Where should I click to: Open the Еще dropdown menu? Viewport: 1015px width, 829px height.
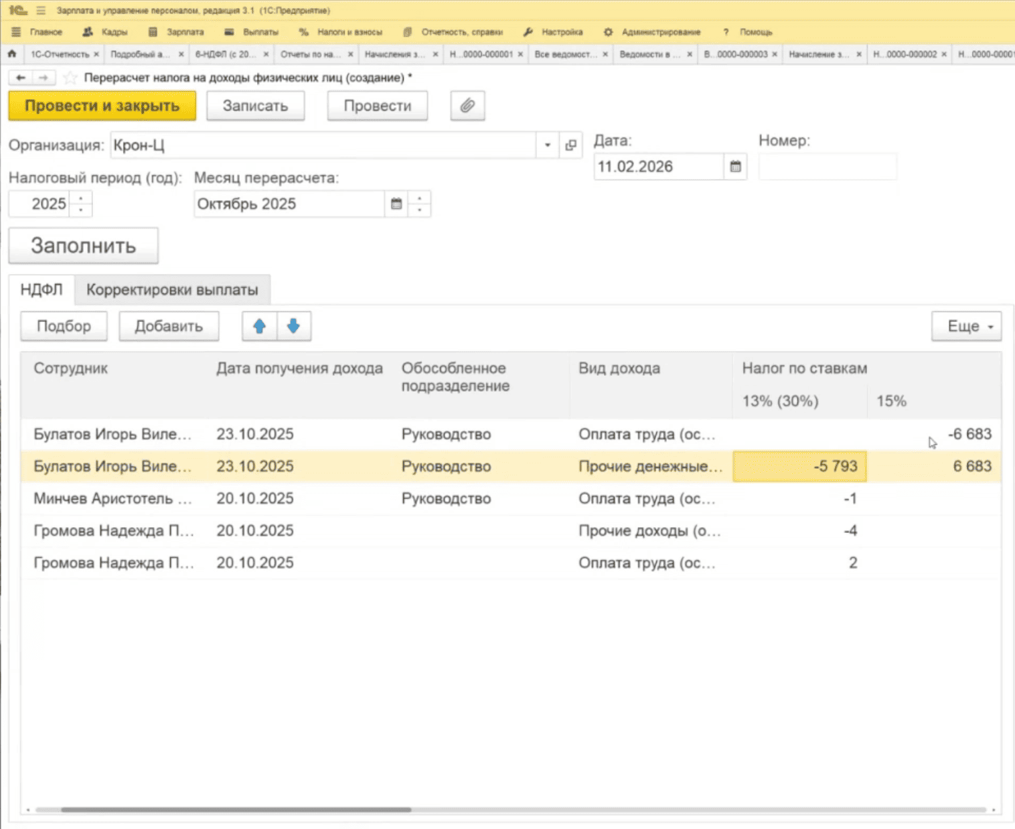point(966,326)
